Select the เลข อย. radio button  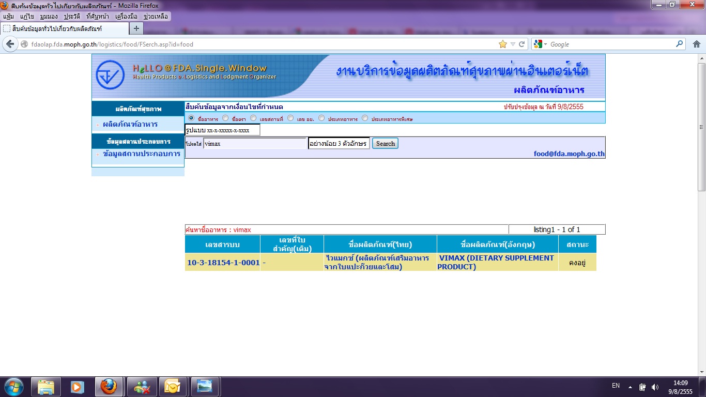pos(290,118)
